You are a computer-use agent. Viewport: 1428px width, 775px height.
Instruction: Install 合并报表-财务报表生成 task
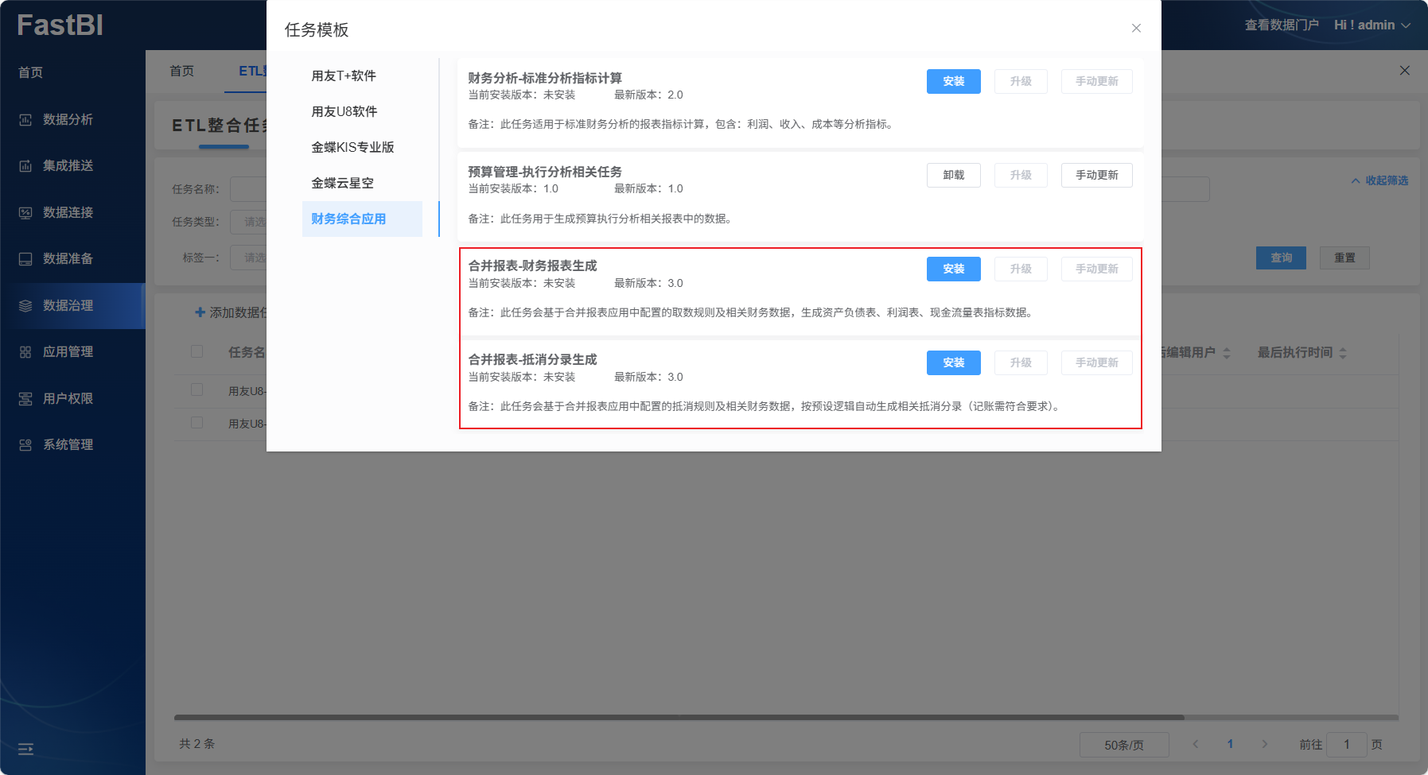(x=953, y=269)
